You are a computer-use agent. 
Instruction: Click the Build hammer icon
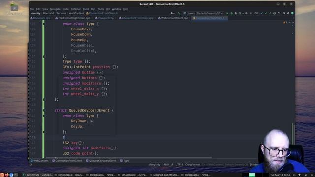click(x=179, y=13)
